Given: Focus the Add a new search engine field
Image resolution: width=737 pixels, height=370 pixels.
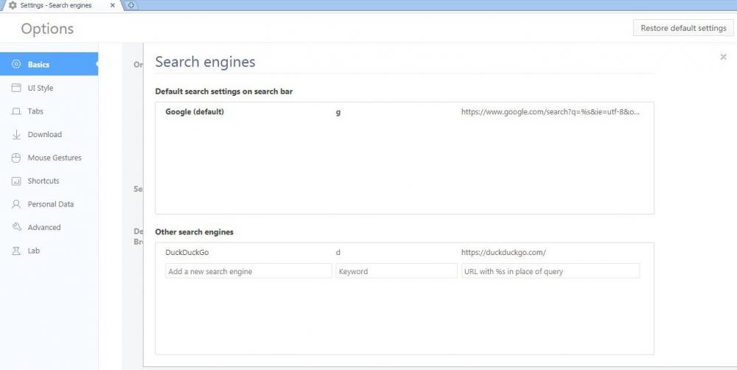Looking at the screenshot, I should point(248,271).
